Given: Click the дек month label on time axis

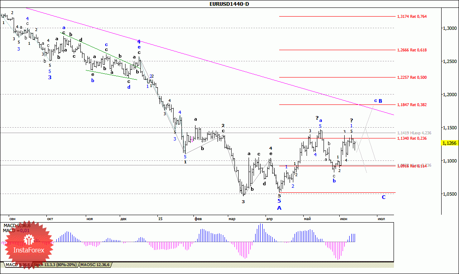Looking at the screenshot, I should pos(123,219).
